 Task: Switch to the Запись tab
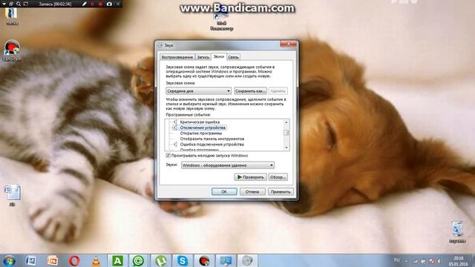203,57
